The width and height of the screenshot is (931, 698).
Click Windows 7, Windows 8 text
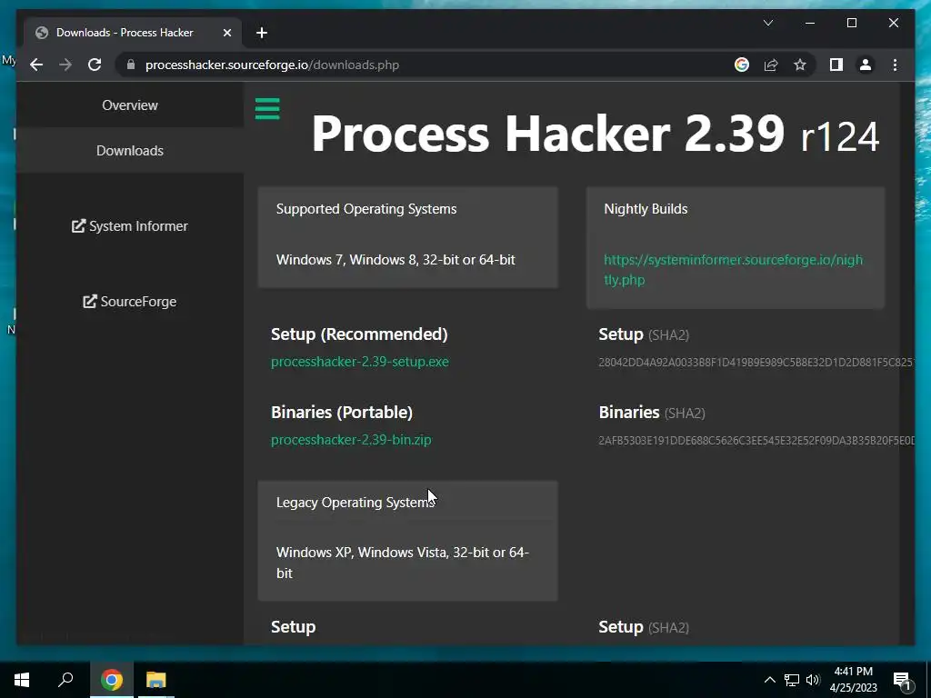tap(395, 259)
